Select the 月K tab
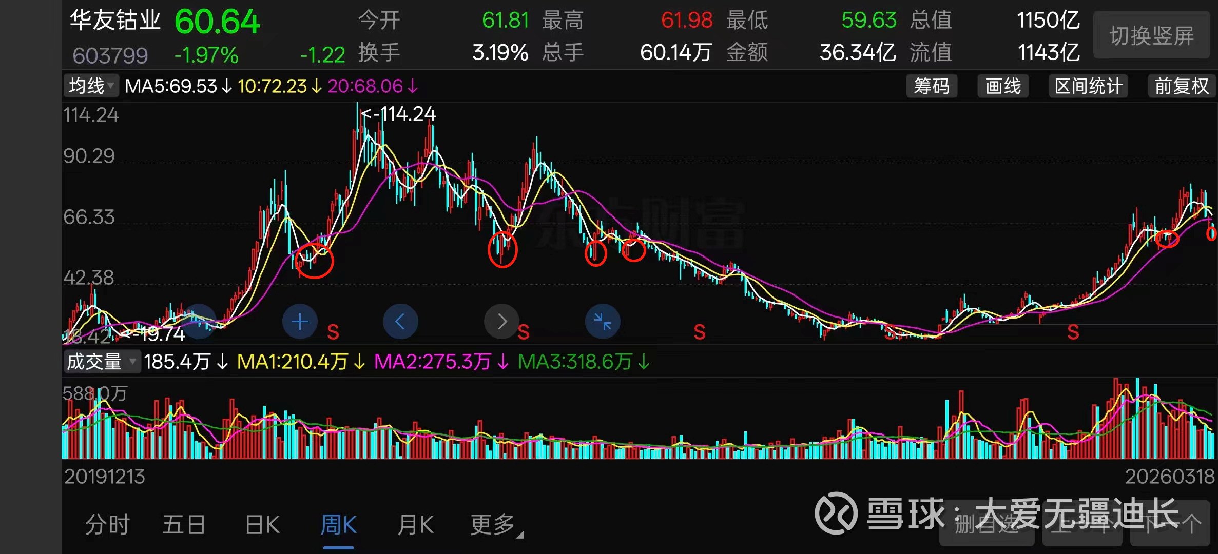This screenshot has height=554, width=1218. click(415, 525)
